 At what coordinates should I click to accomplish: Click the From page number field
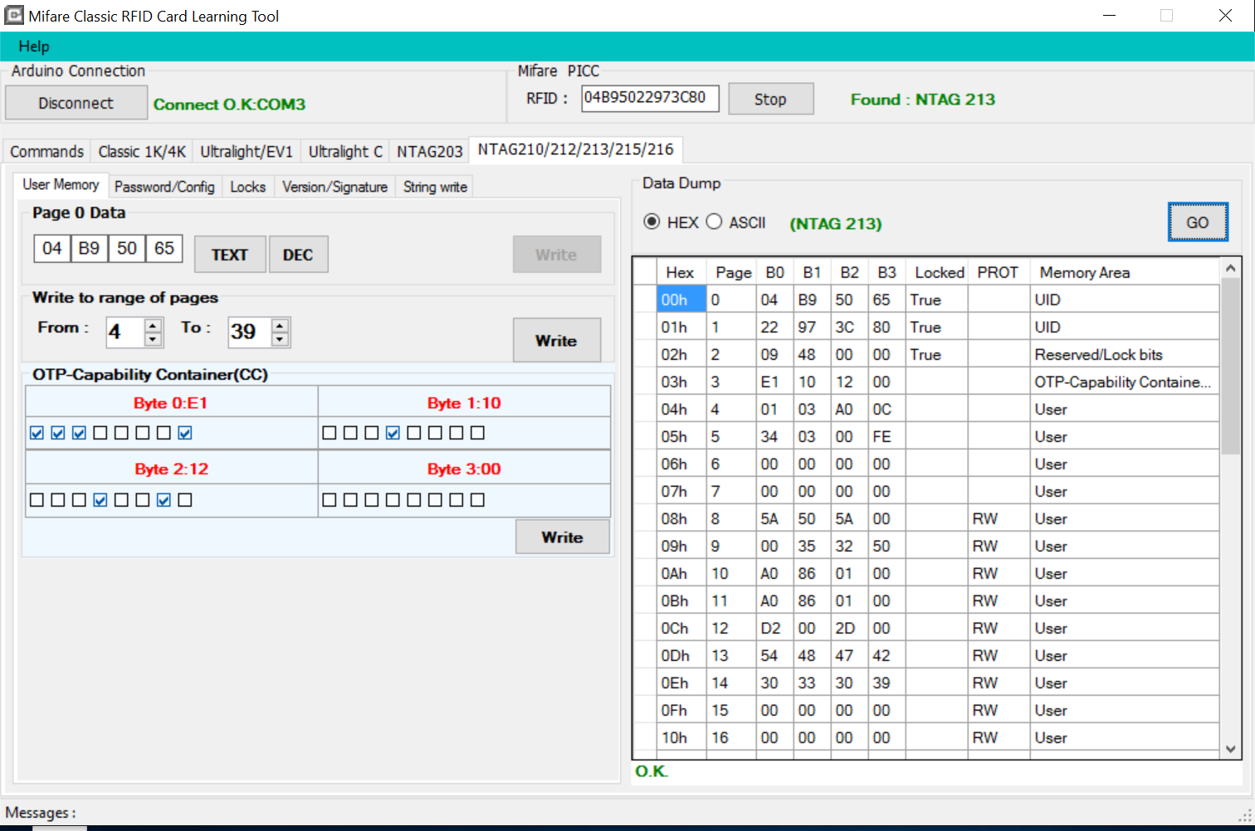pyautogui.click(x=125, y=332)
